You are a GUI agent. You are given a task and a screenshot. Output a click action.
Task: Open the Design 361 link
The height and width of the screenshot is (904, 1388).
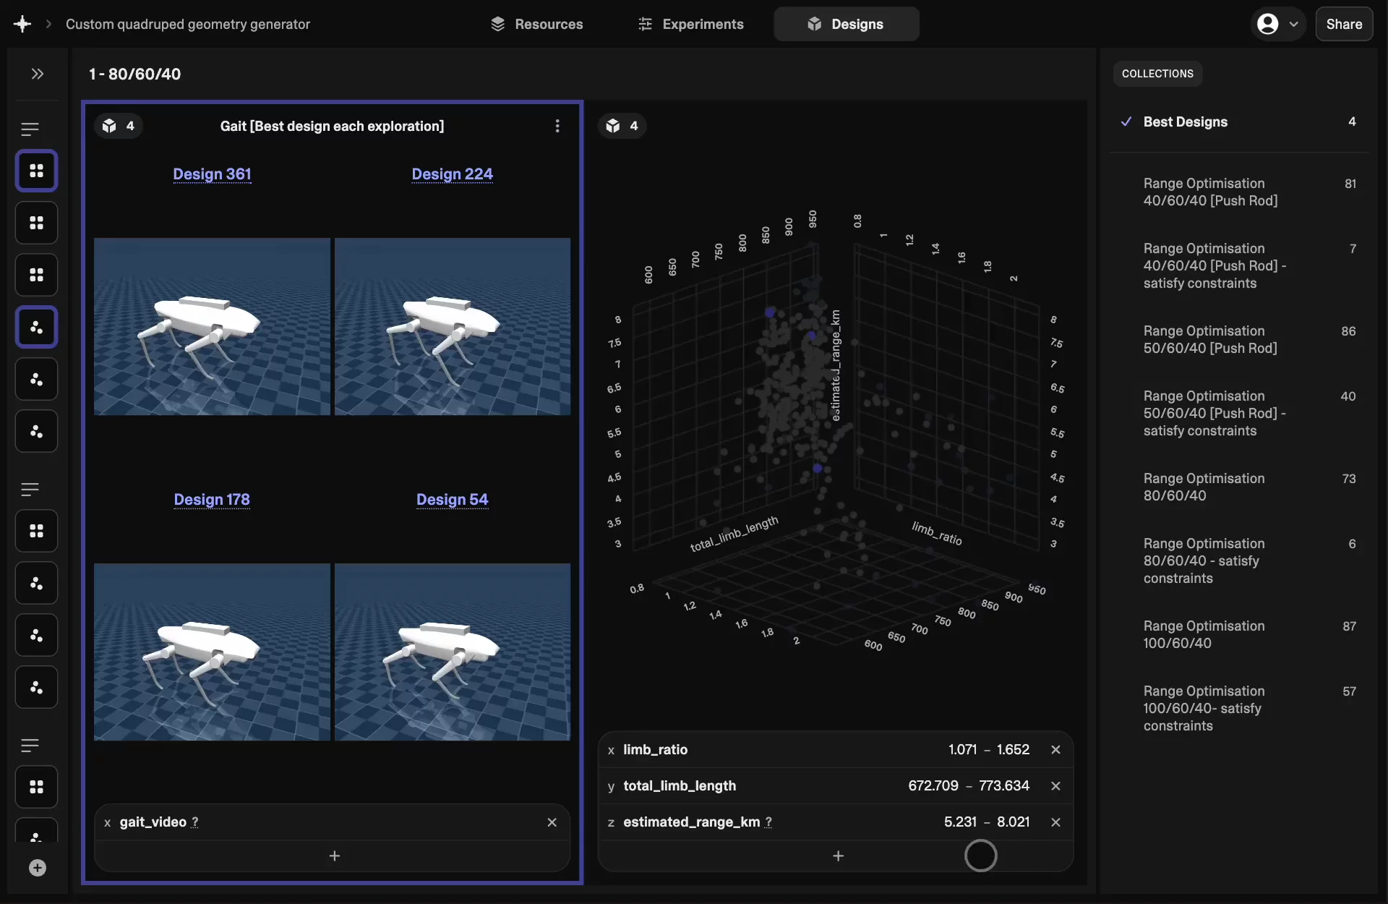point(212,174)
